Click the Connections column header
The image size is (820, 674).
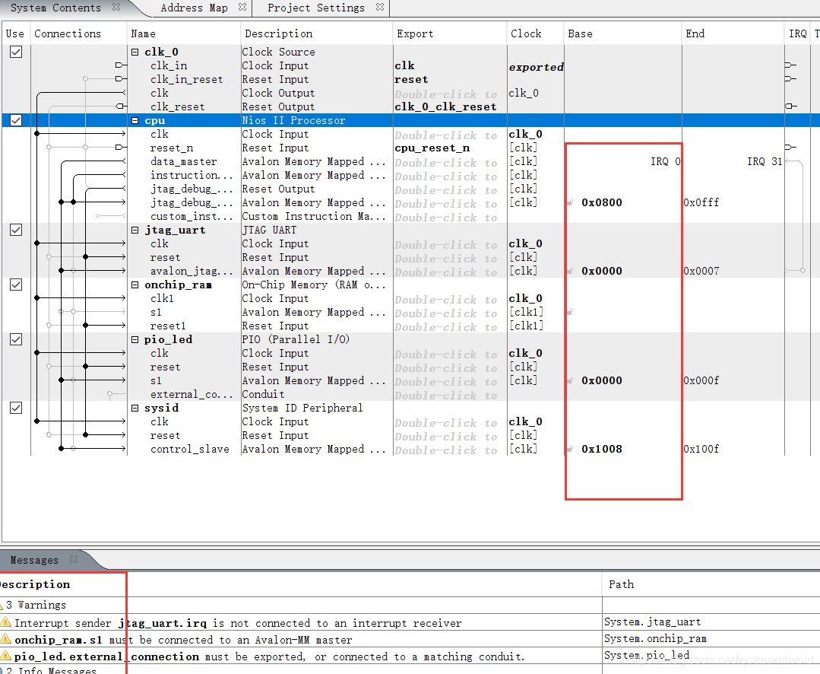click(68, 33)
